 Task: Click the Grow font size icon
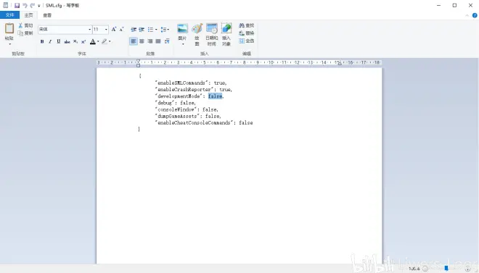(114, 29)
